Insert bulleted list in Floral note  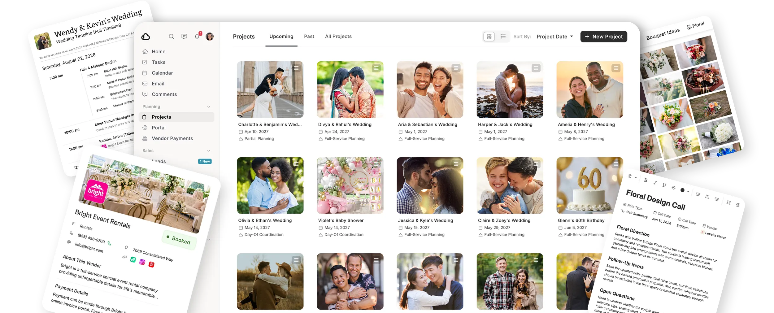click(x=698, y=194)
